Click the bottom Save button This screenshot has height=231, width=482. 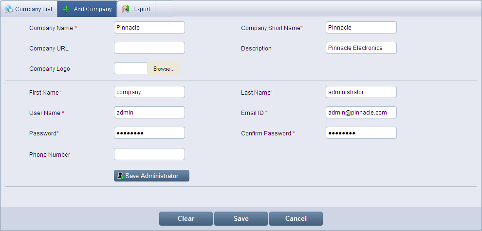(x=241, y=219)
